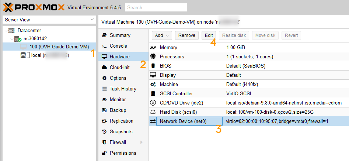The image size is (349, 161).
Task: Select VM 100 (OVH-Guide-Demo-VM) in tree
Action: tap(59, 47)
